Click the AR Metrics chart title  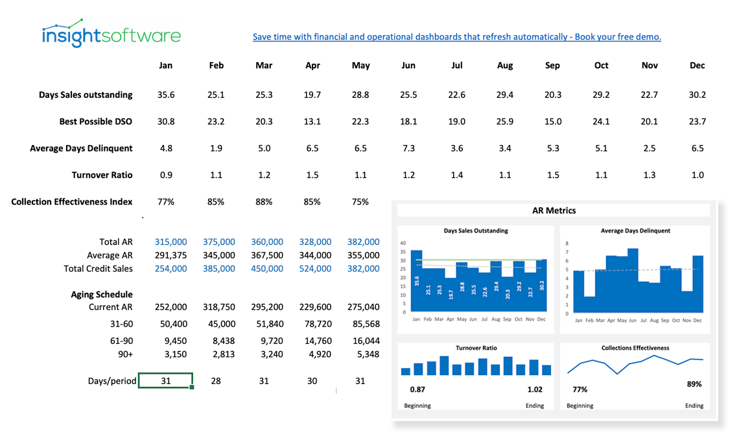click(x=554, y=211)
